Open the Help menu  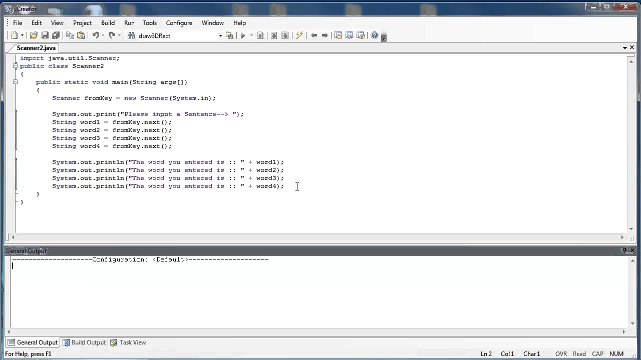tap(239, 23)
